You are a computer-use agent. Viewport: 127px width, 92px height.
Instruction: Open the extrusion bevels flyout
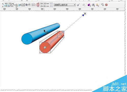click(93, 5)
